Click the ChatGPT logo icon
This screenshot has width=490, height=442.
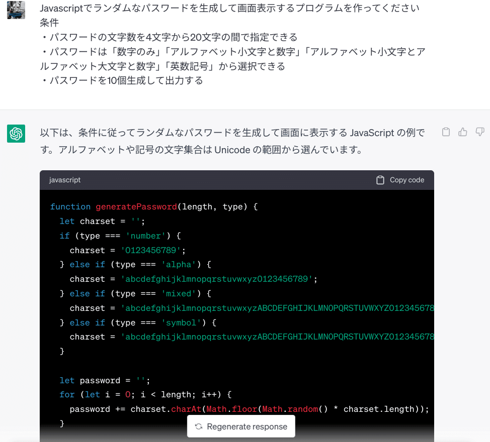pyautogui.click(x=16, y=134)
